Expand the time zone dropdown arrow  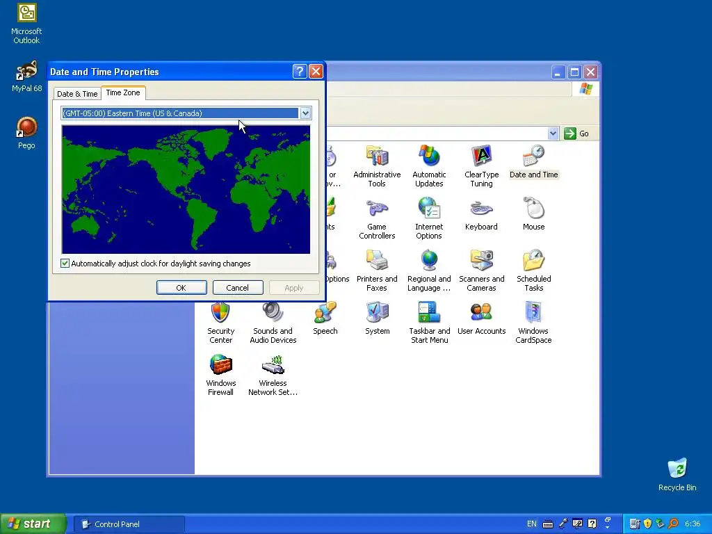[306, 113]
